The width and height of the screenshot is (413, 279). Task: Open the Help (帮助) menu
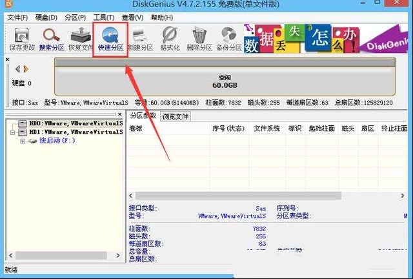162,17
